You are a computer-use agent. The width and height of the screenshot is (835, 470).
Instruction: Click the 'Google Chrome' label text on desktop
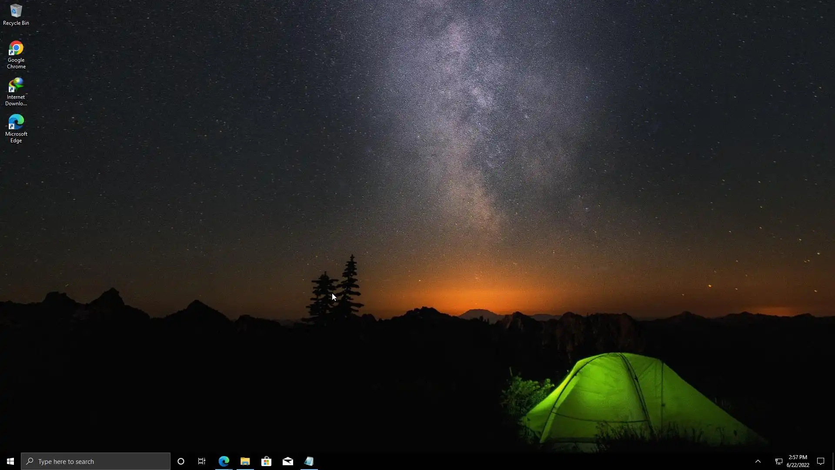16,64
